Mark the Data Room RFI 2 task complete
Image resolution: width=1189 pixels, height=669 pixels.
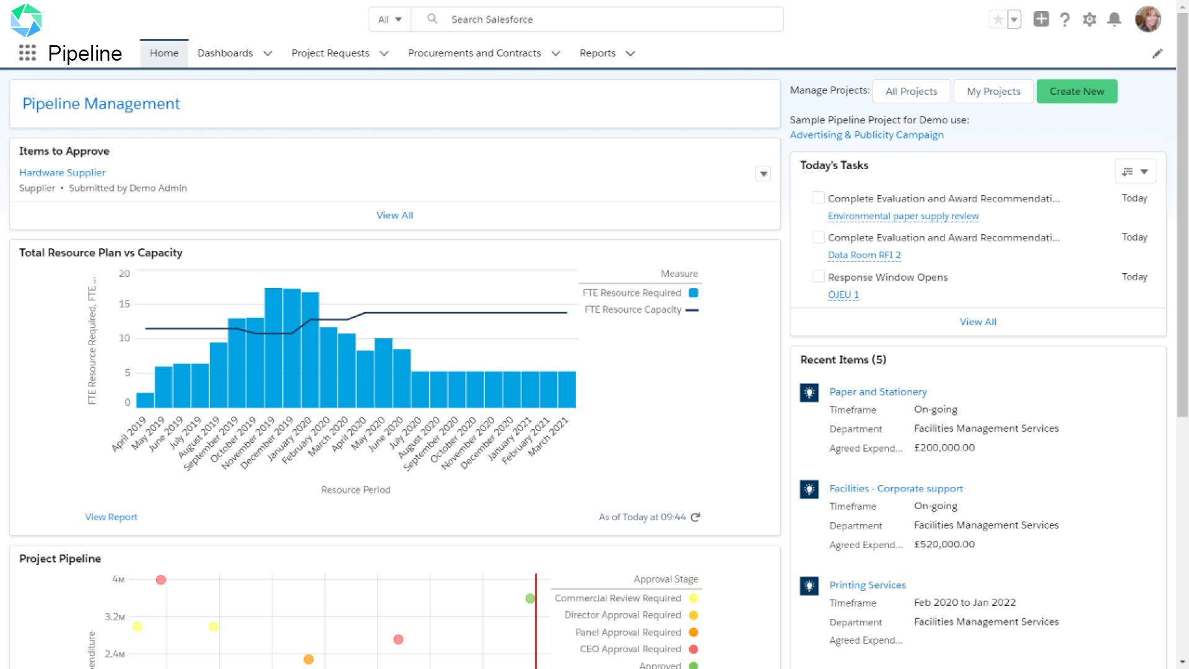coord(818,236)
